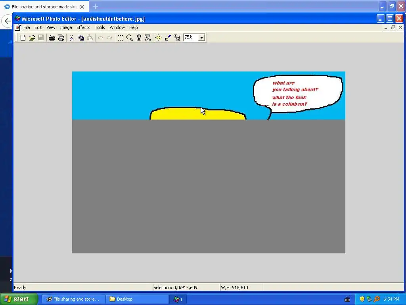Close the File sharing browser tab
Image resolution: width=406 pixels, height=305 pixels.
pyautogui.click(x=82, y=7)
